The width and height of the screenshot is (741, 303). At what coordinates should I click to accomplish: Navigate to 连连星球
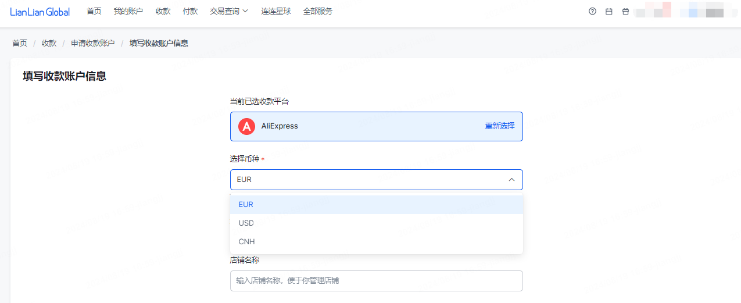tap(275, 11)
